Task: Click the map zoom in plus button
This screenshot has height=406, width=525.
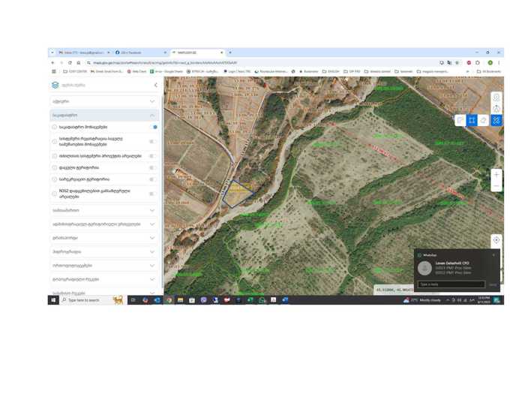Action: [x=496, y=175]
